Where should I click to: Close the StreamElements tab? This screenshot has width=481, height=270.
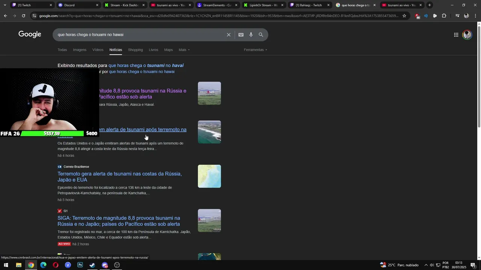[236, 5]
